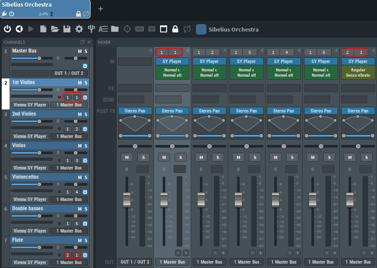Mute the Flute channel in list
377x268 pixels.
(80, 240)
